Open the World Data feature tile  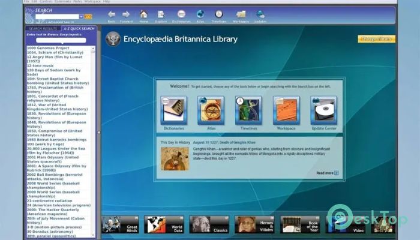[164, 224]
